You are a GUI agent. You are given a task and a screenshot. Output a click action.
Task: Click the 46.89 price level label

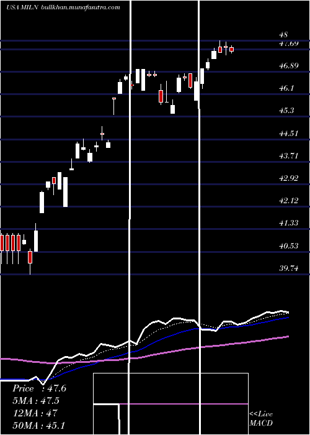tap(289, 66)
